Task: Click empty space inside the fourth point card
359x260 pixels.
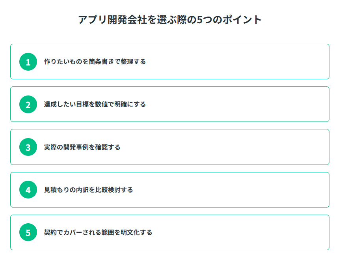Action: (236, 190)
